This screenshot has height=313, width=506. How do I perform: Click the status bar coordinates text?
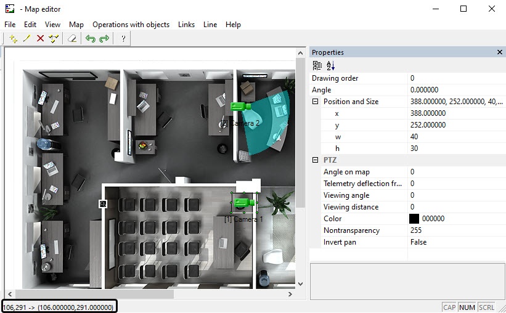tap(59, 307)
